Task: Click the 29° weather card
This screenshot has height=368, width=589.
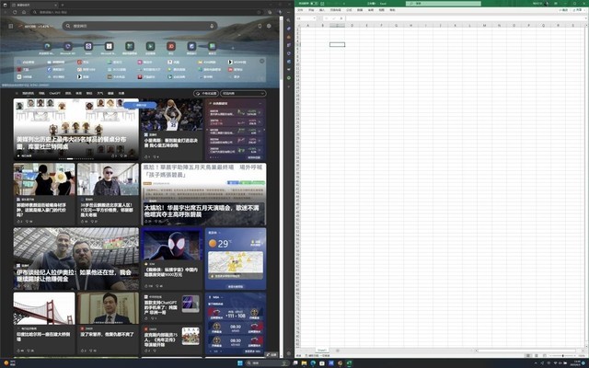Action: pyautogui.click(x=236, y=255)
